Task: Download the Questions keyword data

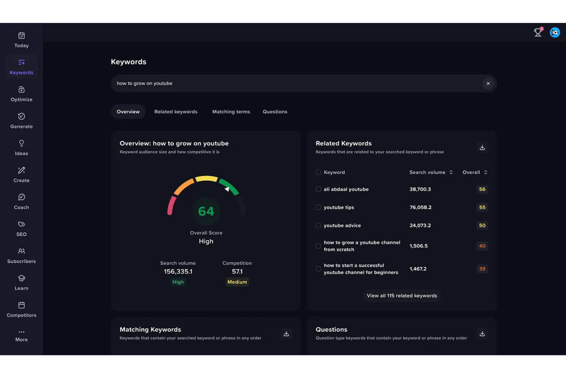Action: pos(482,334)
